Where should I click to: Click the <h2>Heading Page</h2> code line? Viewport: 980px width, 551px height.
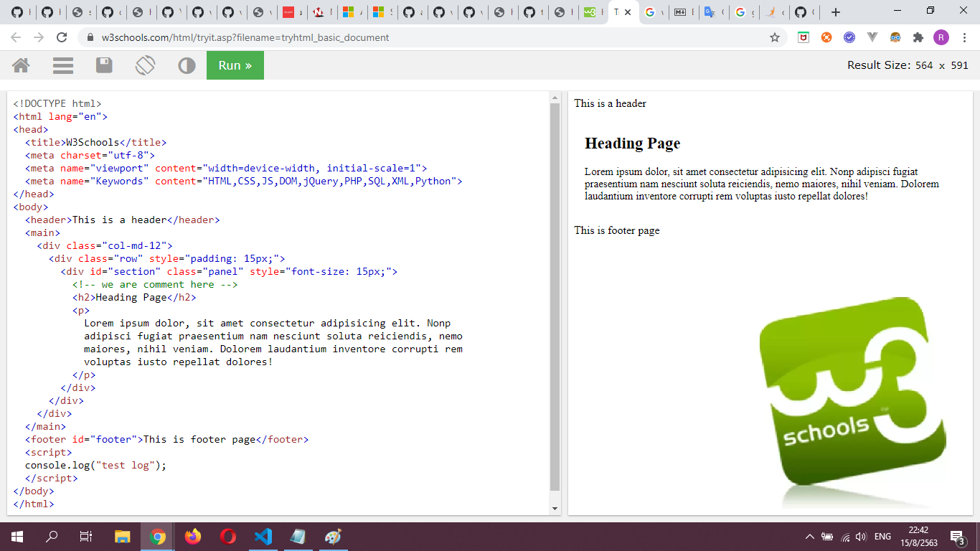[134, 297]
